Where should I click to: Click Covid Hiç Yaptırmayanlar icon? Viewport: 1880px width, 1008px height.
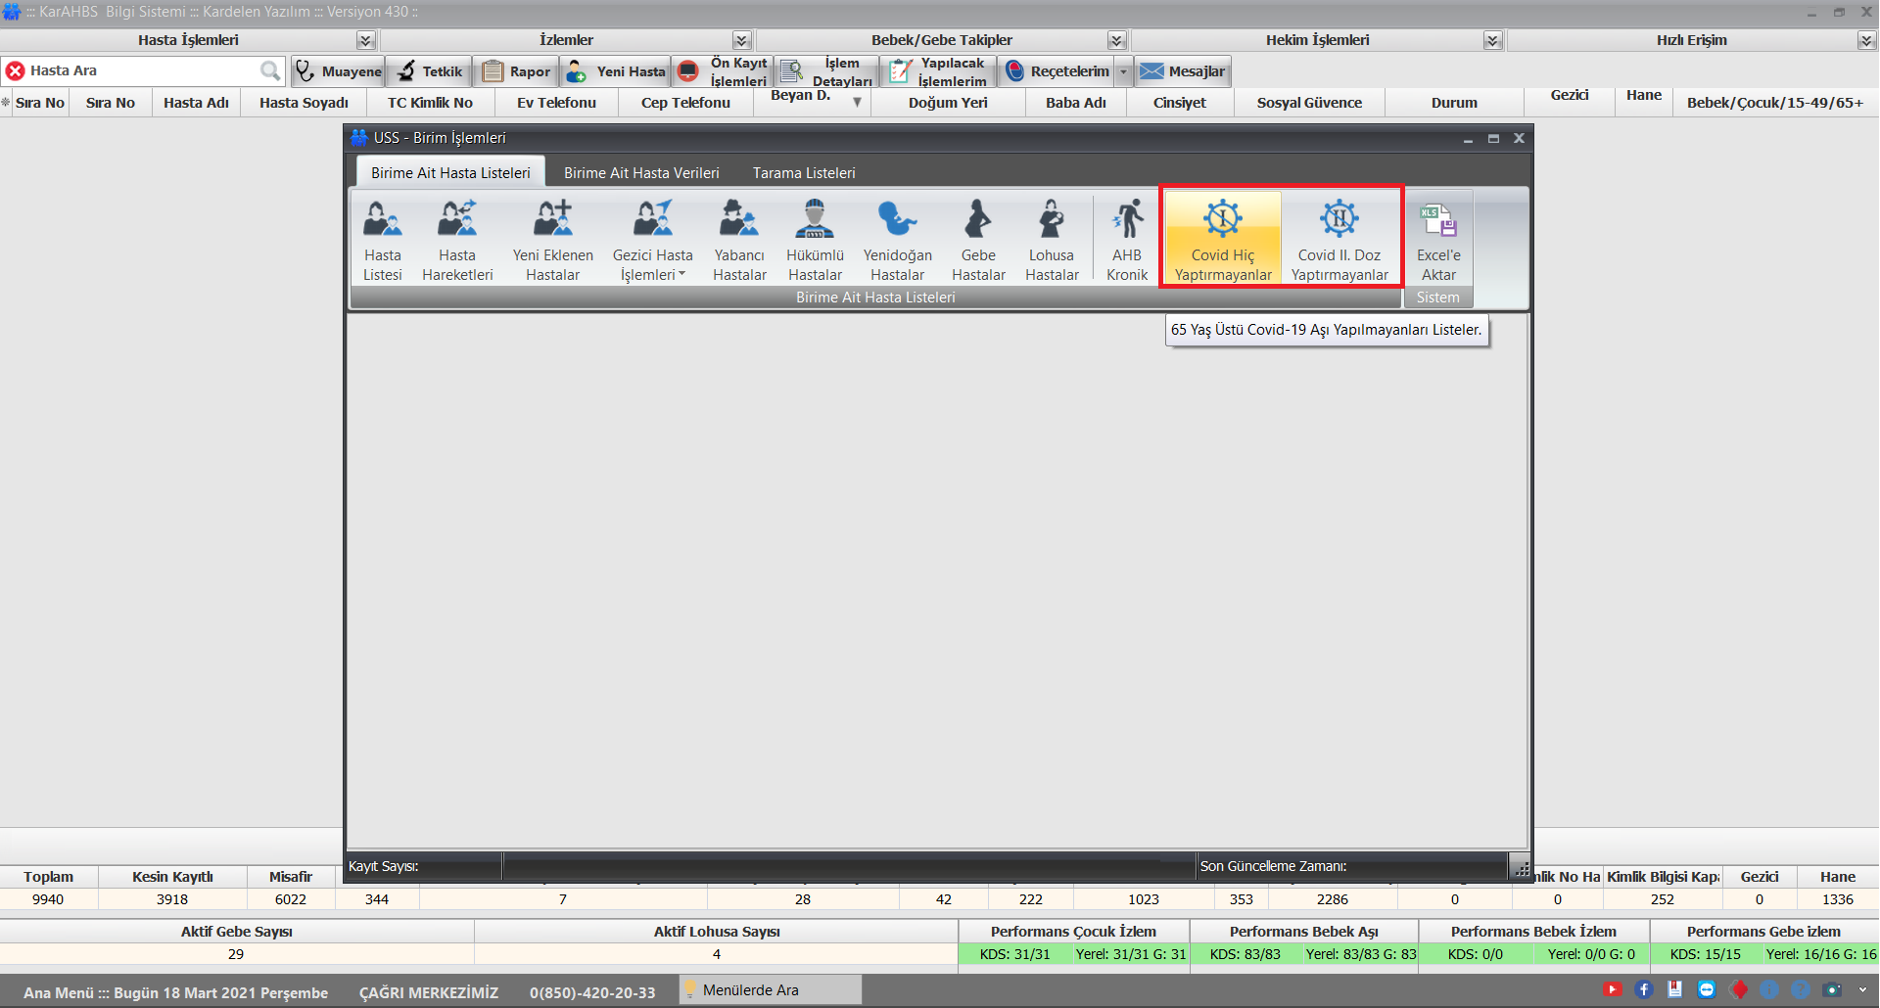[1222, 240]
